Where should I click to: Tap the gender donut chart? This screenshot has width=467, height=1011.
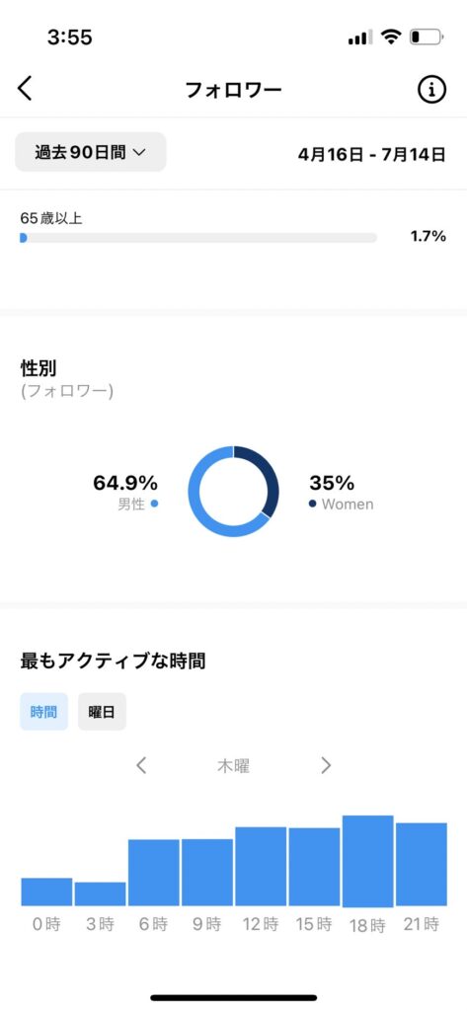click(x=233, y=492)
